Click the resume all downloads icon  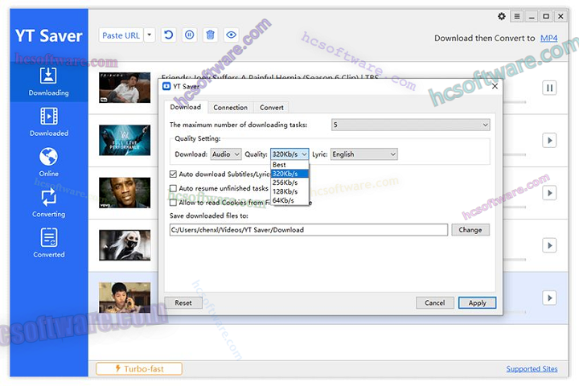(x=168, y=35)
